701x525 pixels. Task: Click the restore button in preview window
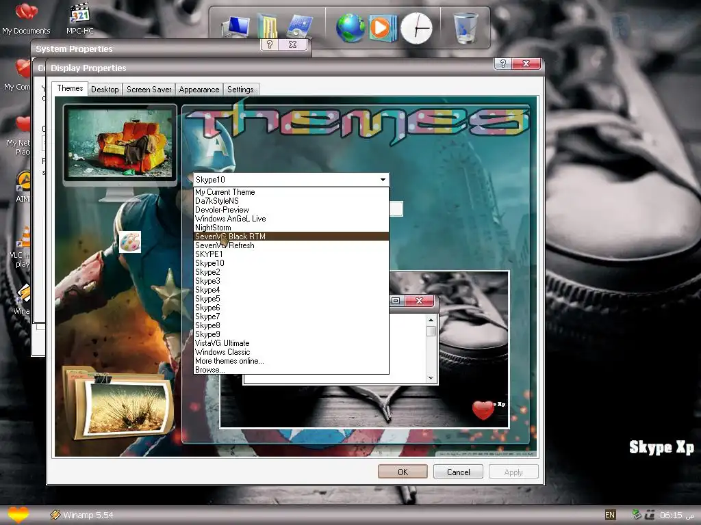click(x=396, y=301)
